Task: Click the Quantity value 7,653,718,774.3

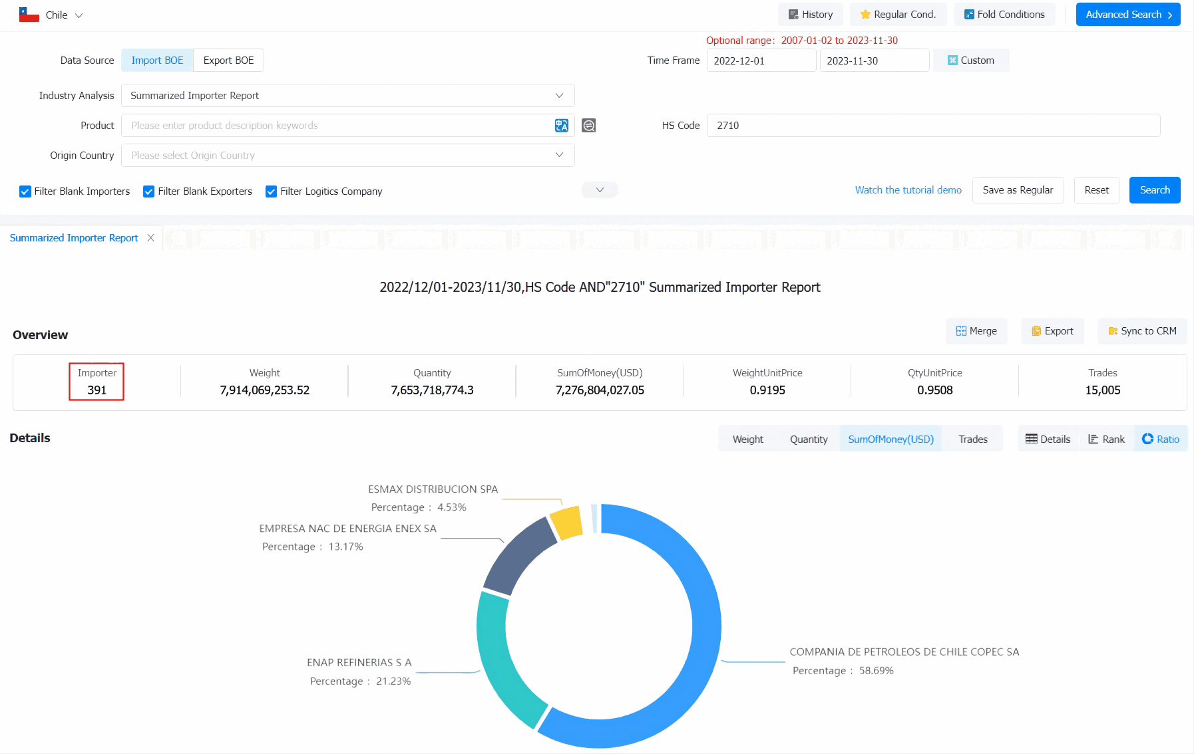Action: 432,390
